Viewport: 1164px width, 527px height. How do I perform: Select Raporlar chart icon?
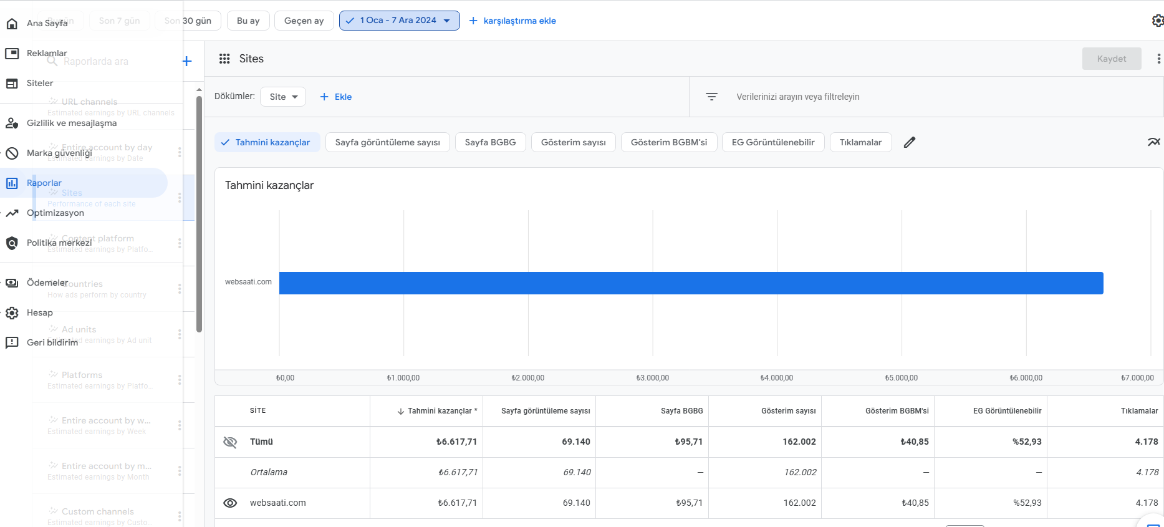[12, 183]
